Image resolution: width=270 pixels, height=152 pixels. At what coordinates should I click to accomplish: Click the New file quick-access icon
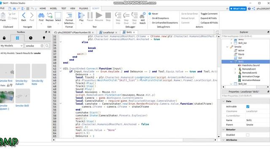click(10, 8)
